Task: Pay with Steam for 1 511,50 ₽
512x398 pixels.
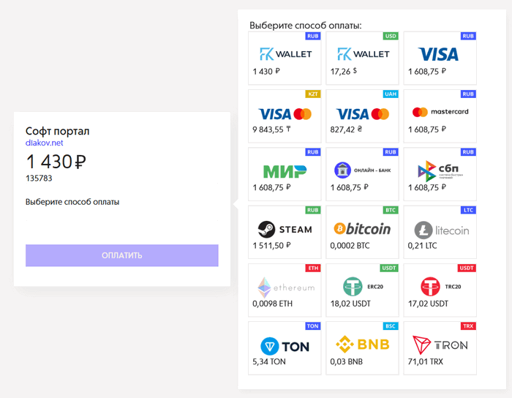Action: 285,232
